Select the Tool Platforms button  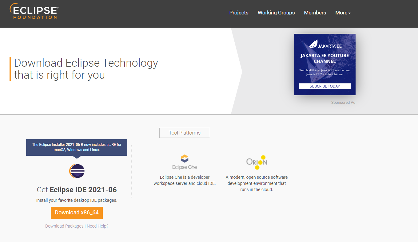pos(185,133)
